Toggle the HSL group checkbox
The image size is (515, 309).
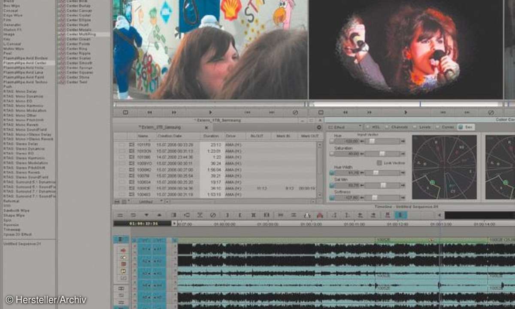(368, 127)
